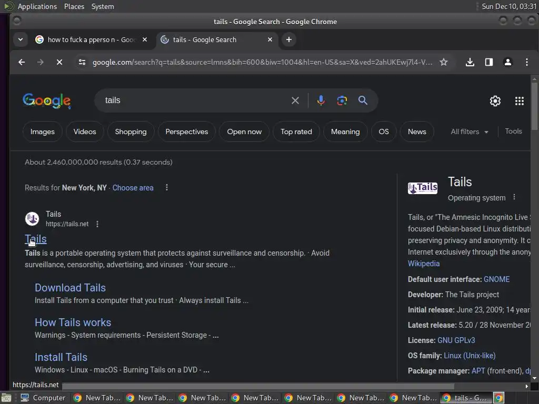Toggle the Chrome side panel icon
Image resolution: width=539 pixels, height=404 pixels.
(x=489, y=62)
